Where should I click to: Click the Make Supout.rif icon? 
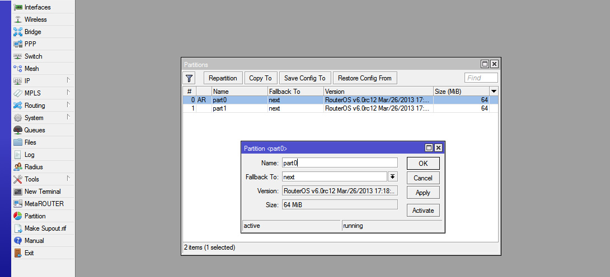[x=18, y=228]
